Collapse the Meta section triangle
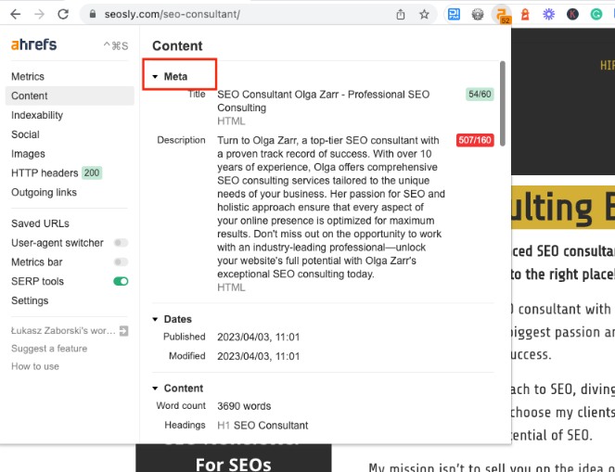This screenshot has width=615, height=472. point(155,76)
